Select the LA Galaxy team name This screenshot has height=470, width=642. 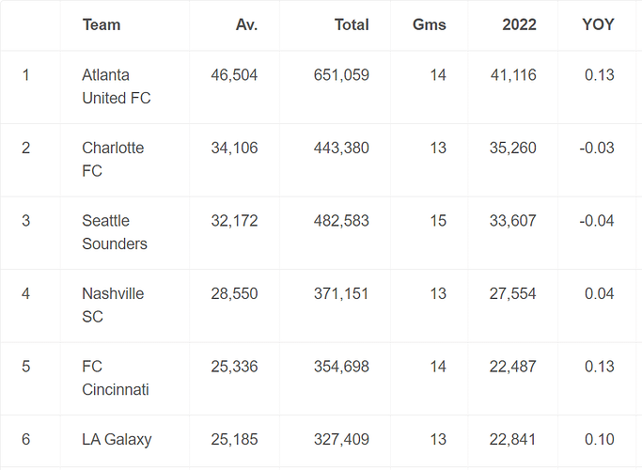point(117,439)
